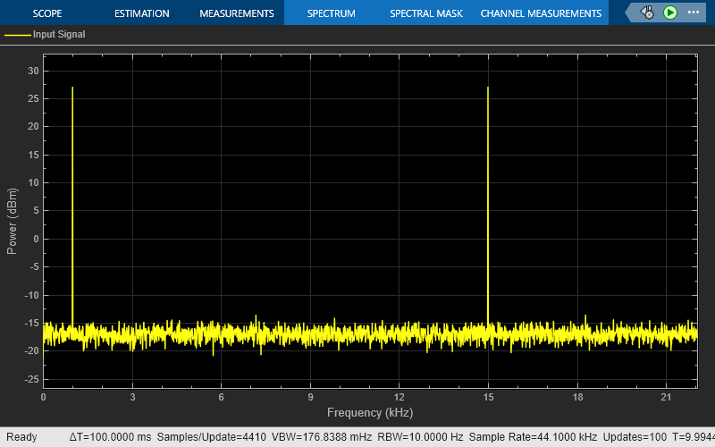Open the SCOPE tab
The image size is (715, 447).
(47, 13)
